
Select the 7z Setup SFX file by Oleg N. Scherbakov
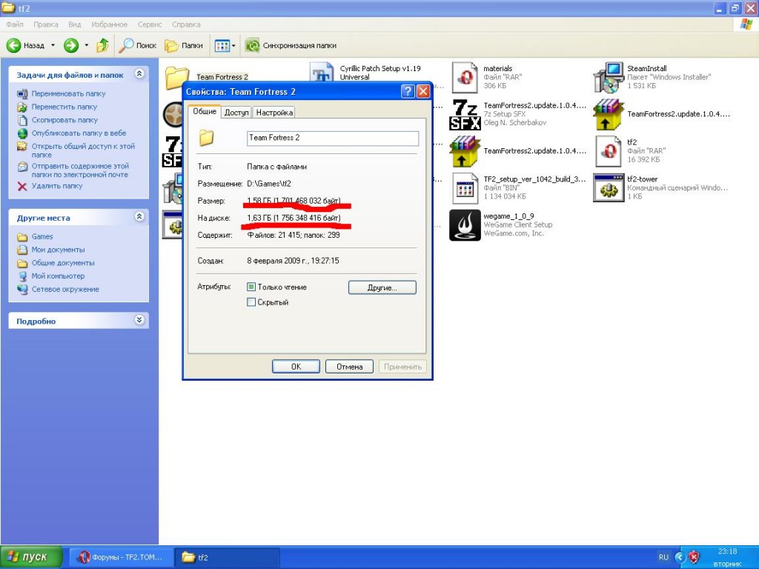[x=465, y=114]
